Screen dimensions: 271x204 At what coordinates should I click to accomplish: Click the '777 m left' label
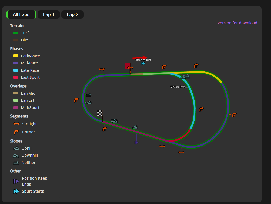pyautogui.click(x=178, y=87)
